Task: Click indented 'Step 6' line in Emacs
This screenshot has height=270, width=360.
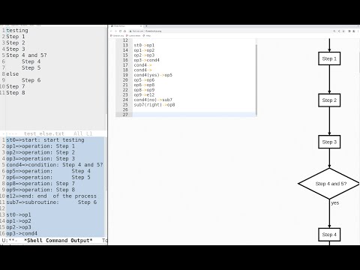Action: (x=31, y=80)
